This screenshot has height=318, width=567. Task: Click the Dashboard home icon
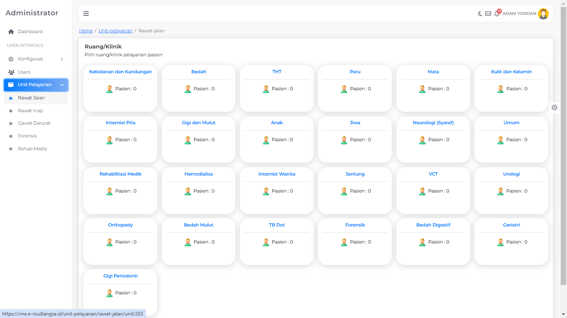tap(11, 32)
